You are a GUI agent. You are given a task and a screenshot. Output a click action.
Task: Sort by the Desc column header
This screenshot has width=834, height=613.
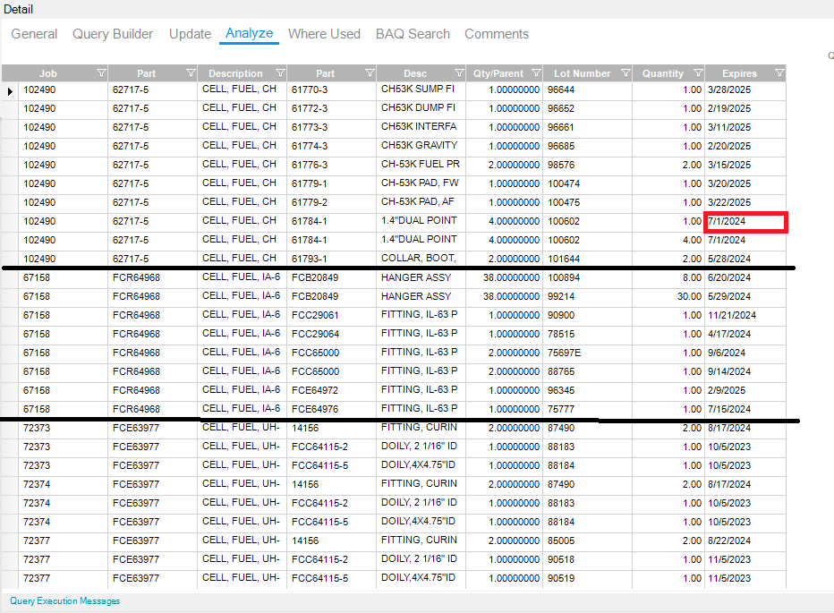pyautogui.click(x=415, y=73)
